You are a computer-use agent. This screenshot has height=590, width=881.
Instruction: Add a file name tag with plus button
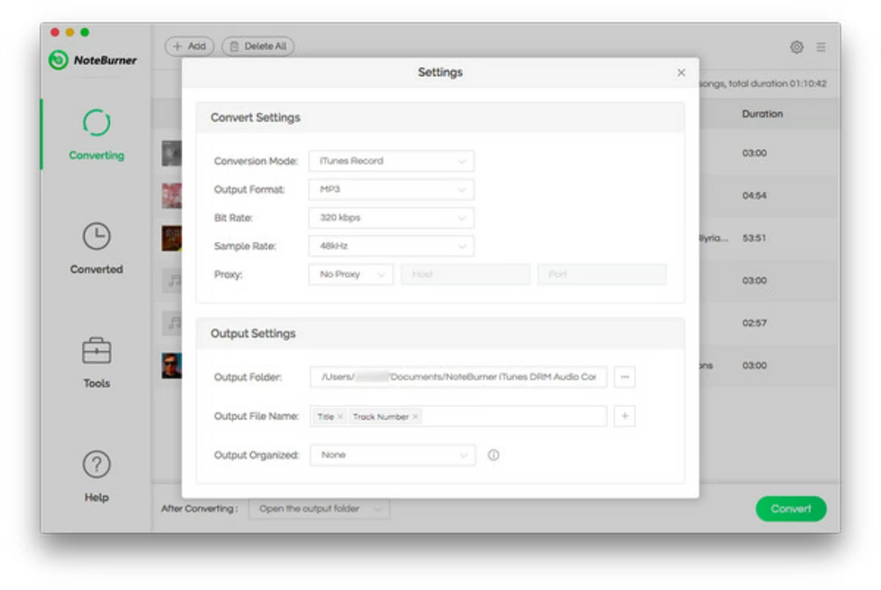[625, 416]
